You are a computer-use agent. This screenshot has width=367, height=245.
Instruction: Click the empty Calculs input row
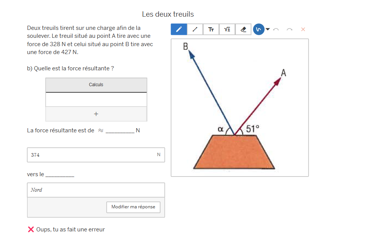(x=96, y=99)
